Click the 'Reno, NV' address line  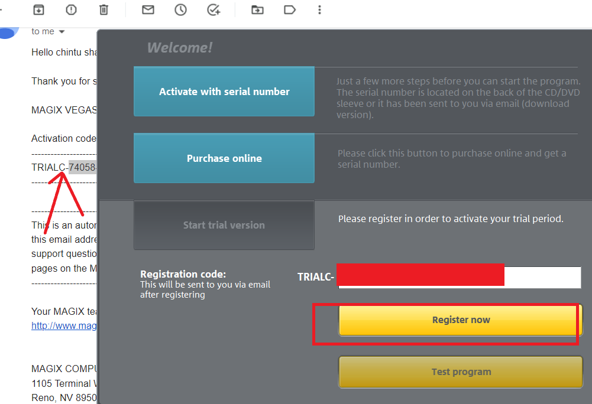tap(64, 398)
